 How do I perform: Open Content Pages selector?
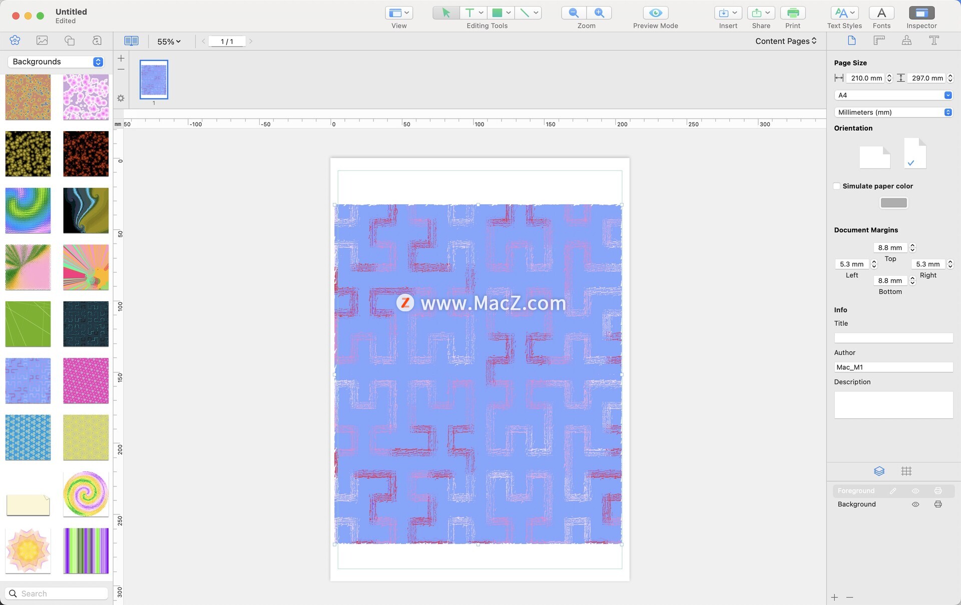coord(786,41)
